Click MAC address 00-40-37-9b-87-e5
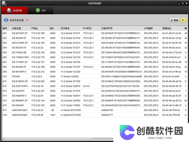This screenshot has height=142, width=189. 172,43
